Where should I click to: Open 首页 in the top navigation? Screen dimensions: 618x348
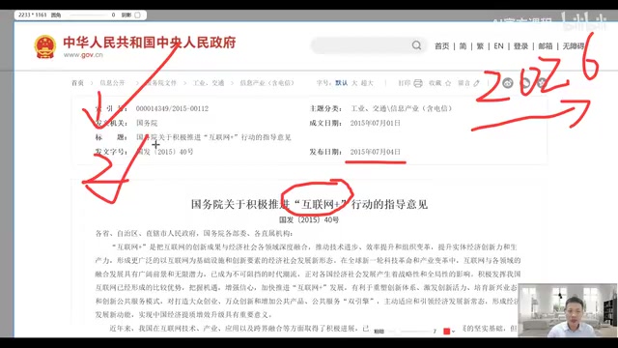coord(442,46)
